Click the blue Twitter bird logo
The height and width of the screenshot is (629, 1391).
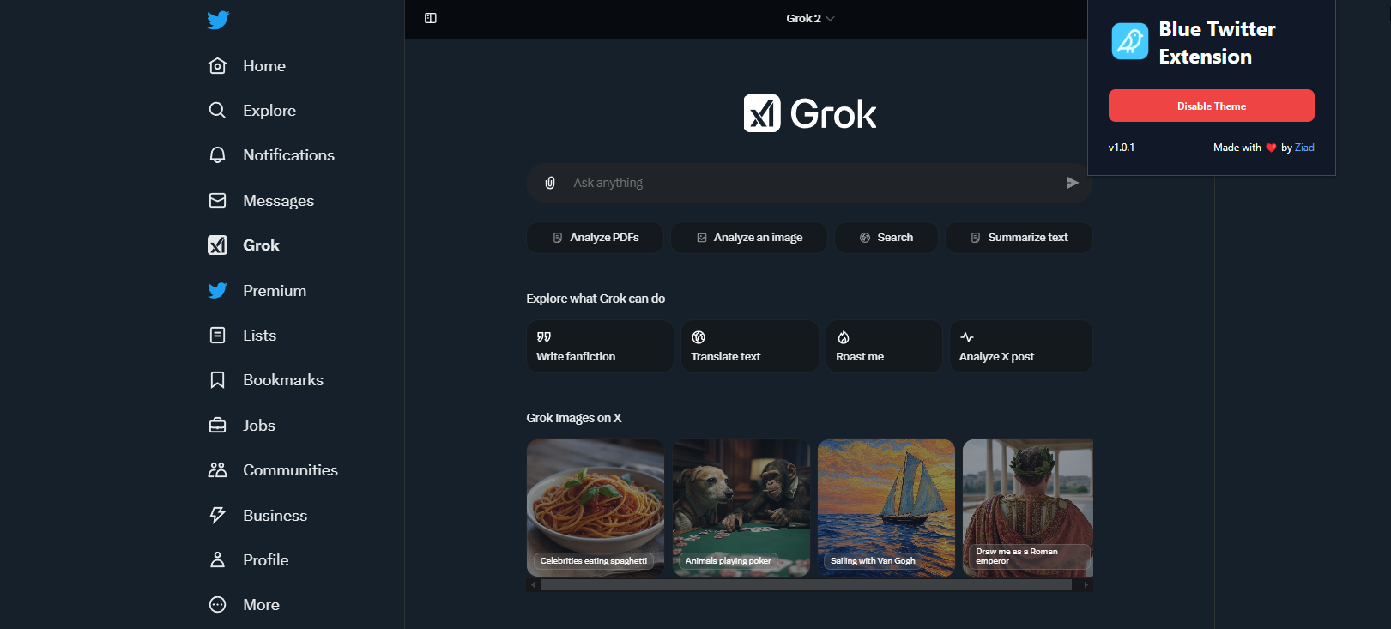point(218,20)
